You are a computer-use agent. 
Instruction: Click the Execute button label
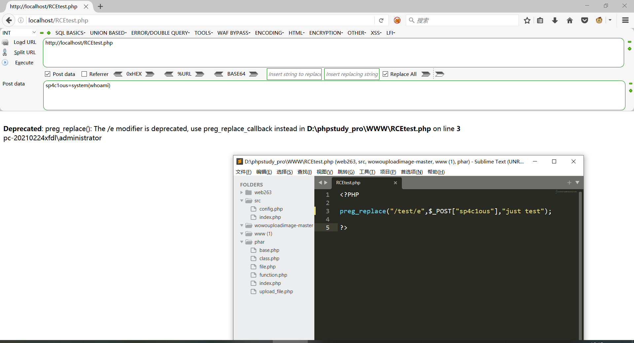coord(24,62)
